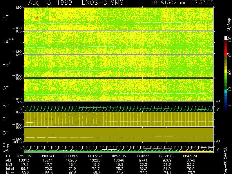Click the 'Ct/Smp' color bar unit label

[229, 25]
